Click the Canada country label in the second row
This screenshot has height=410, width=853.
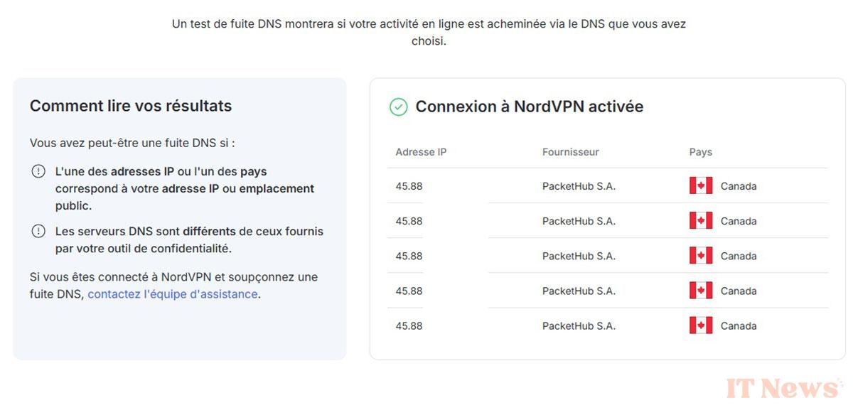[739, 221]
